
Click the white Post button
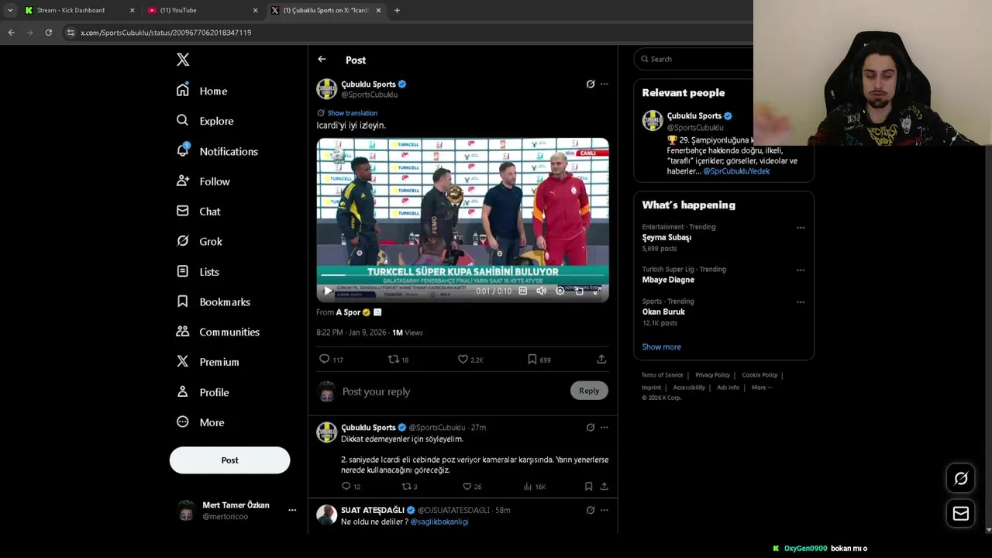(x=229, y=460)
